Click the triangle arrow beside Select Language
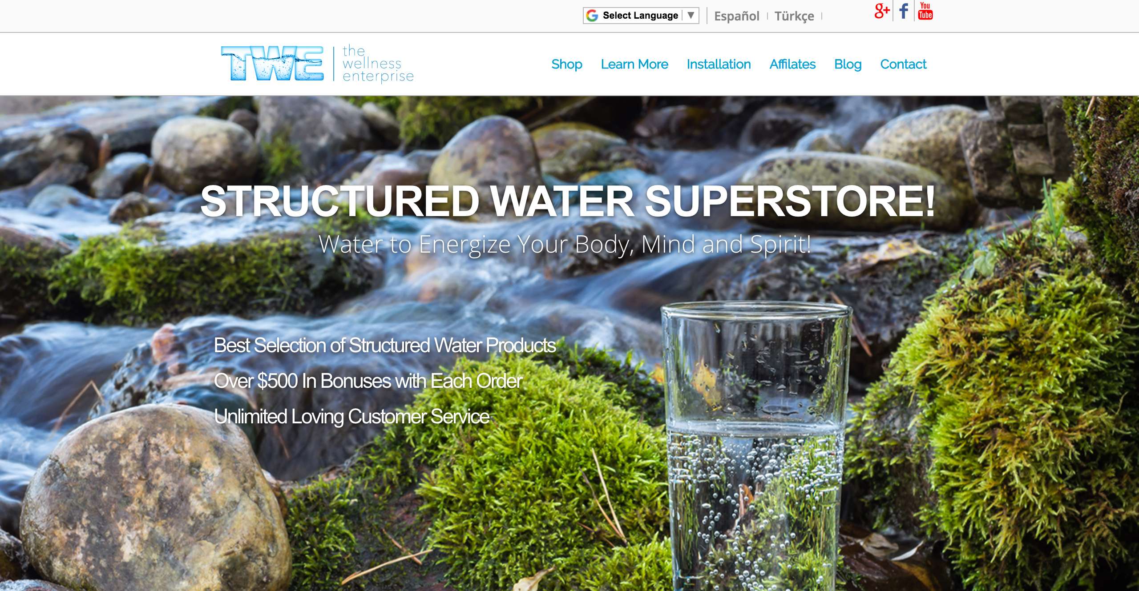 (x=691, y=15)
